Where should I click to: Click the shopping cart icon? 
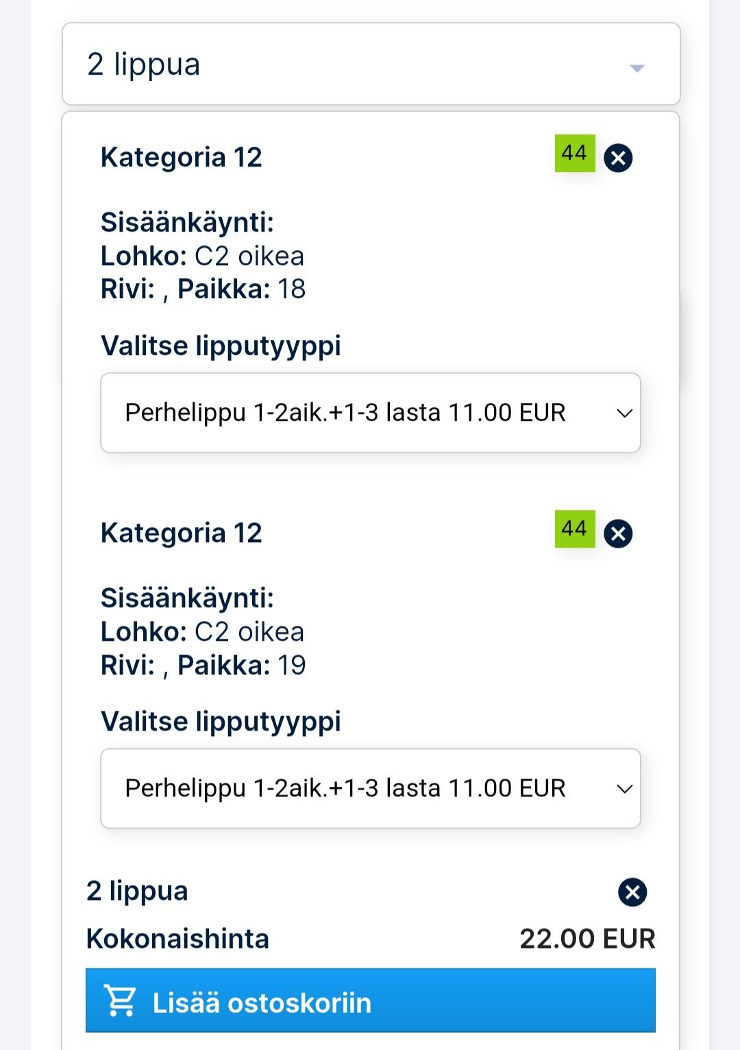tap(120, 1001)
